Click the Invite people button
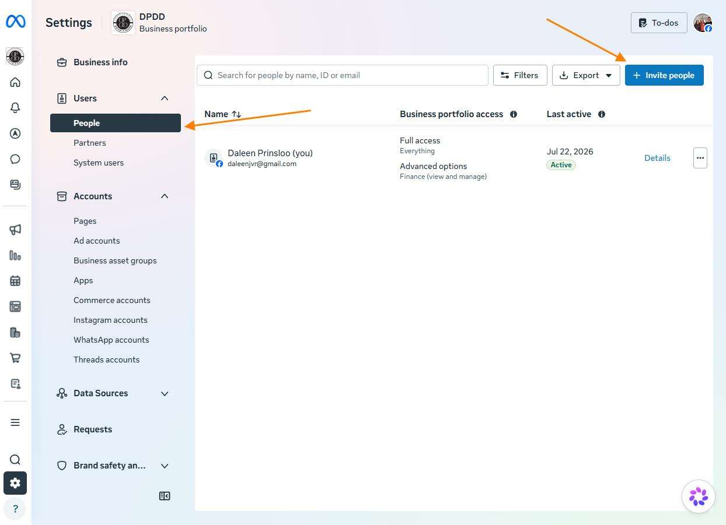The height and width of the screenshot is (525, 726). tap(664, 75)
